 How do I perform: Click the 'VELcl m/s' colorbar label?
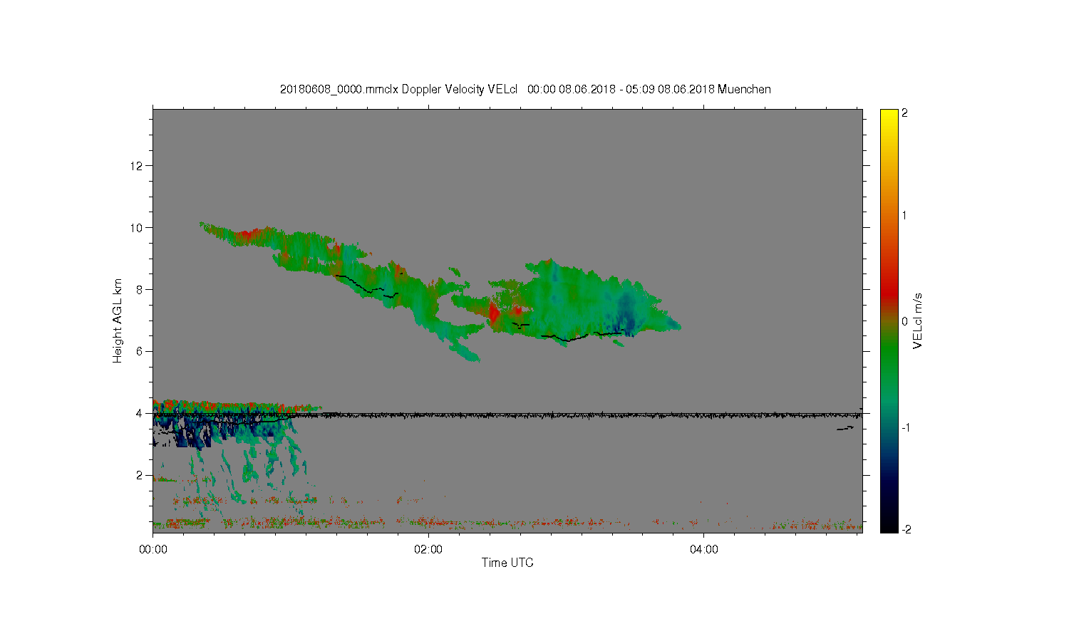coord(918,320)
